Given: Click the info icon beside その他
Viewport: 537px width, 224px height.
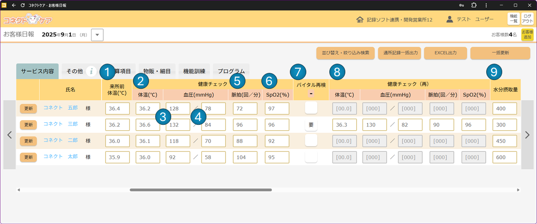Looking at the screenshot, I should (x=91, y=71).
